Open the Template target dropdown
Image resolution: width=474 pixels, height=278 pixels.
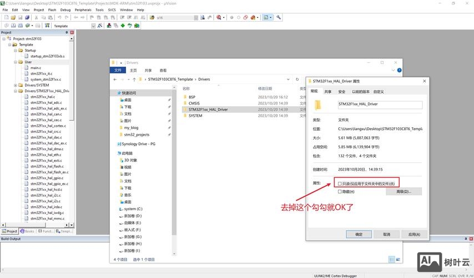point(93,26)
